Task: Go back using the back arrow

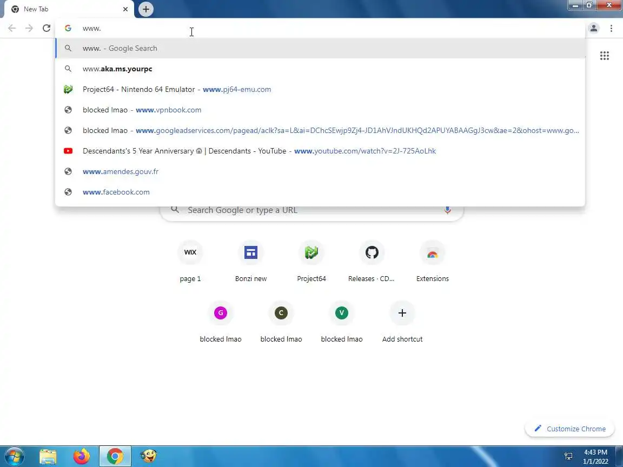Action: click(x=12, y=28)
